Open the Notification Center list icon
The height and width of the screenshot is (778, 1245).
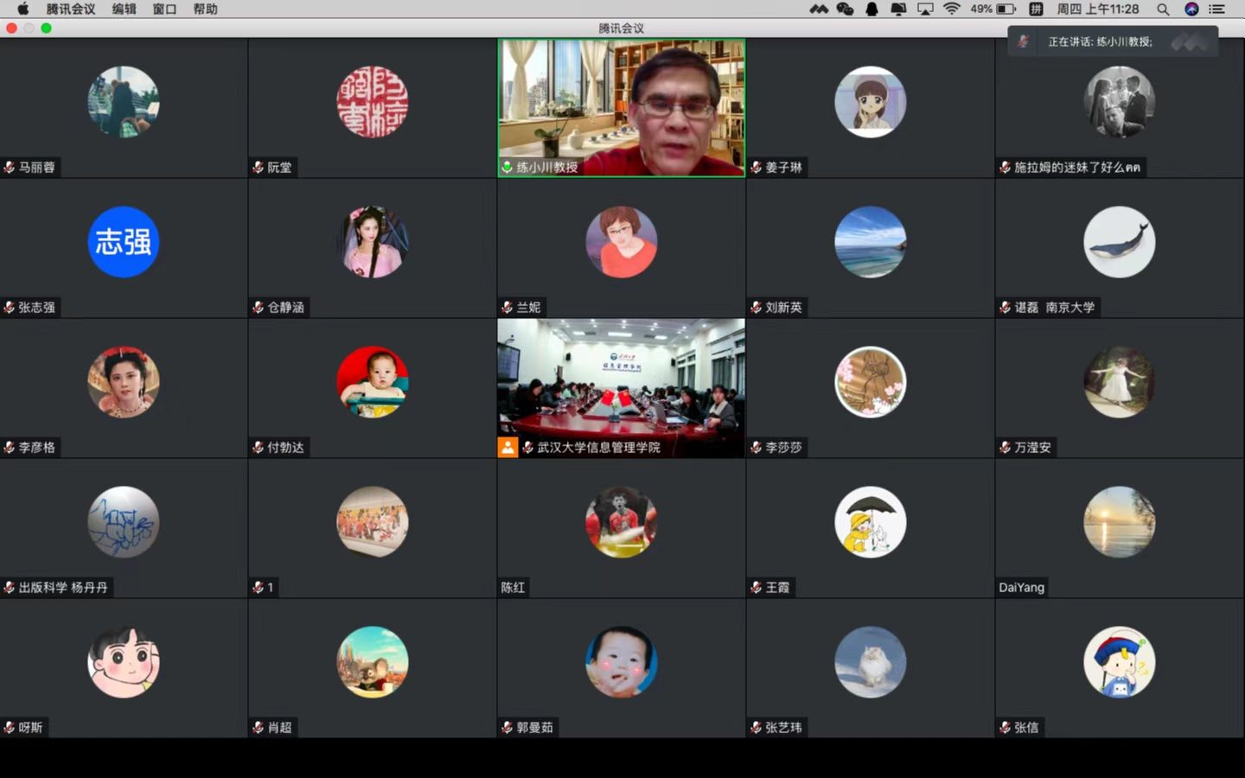coord(1217,9)
